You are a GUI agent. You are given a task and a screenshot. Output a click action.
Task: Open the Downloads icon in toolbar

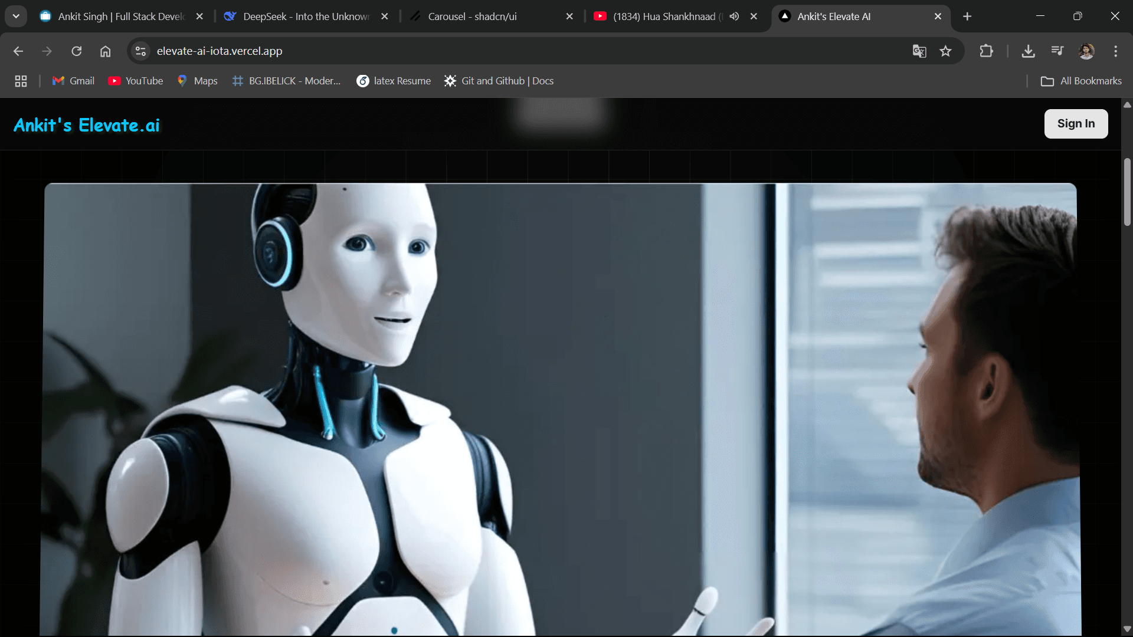tap(1028, 51)
